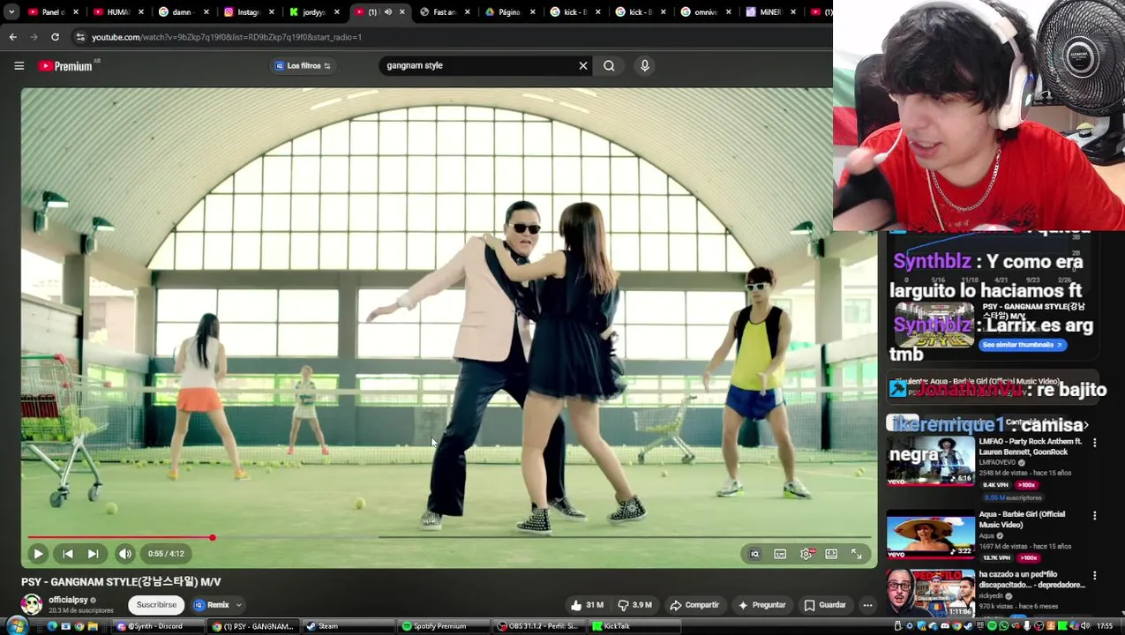Switch the player to theater mode
Screen dimensions: 1125x635
click(x=831, y=554)
